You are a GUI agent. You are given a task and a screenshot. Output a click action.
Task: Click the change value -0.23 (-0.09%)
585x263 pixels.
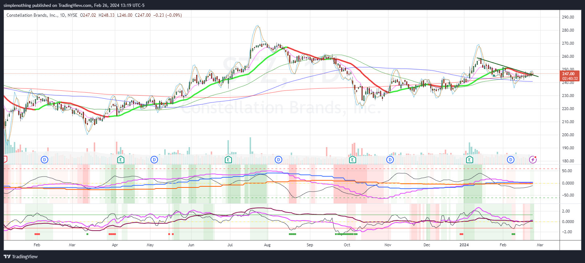[x=168, y=15]
